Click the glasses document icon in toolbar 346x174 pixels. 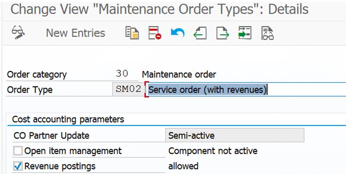(267, 33)
